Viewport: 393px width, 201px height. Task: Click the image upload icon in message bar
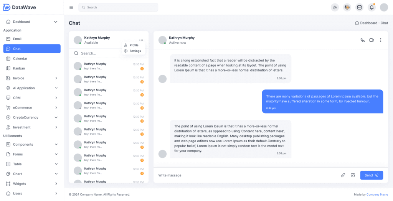pyautogui.click(x=353, y=175)
